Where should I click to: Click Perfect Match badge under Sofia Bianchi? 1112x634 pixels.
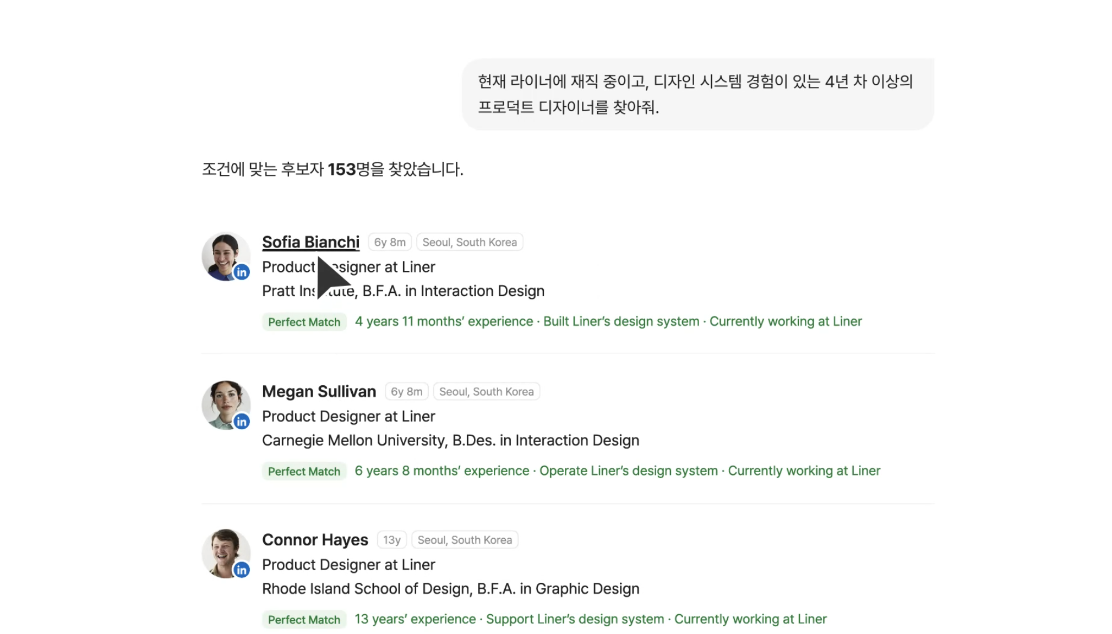click(x=304, y=322)
